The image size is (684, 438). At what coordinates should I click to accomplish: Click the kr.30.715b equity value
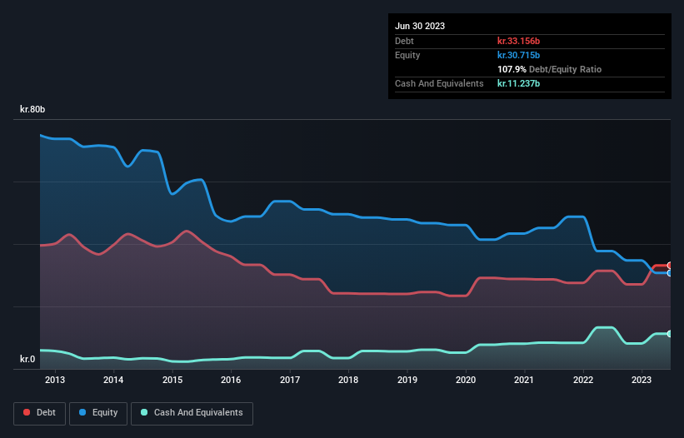pos(519,55)
